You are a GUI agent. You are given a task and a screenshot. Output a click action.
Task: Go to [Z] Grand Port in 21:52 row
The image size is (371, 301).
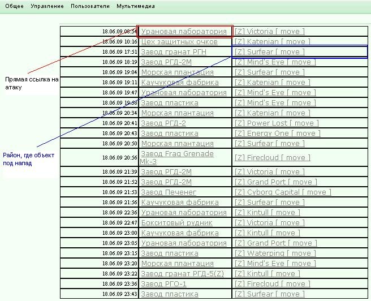(275, 182)
